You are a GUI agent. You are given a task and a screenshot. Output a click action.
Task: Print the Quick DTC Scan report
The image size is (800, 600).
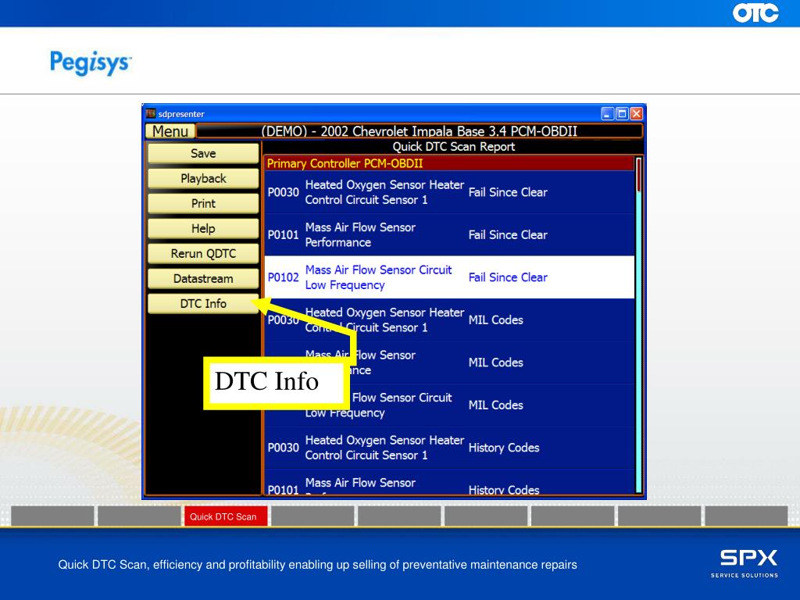203,203
